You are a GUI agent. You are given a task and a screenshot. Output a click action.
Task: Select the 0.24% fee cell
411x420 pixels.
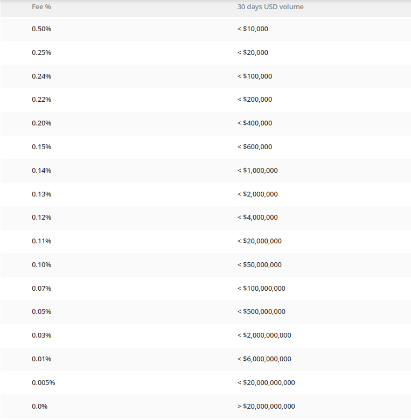tap(41, 76)
